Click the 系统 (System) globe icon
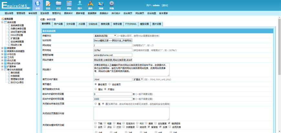Viewport: 281px width, 133px height. (37, 5)
